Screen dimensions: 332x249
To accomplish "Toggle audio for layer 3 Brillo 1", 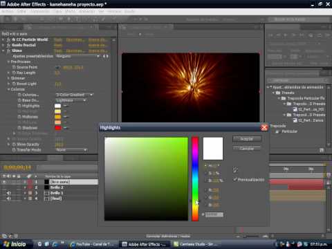I will 9,193.
